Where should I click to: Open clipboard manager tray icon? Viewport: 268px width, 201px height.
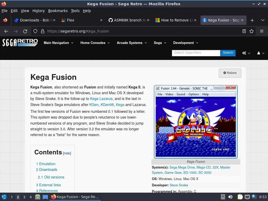click(240, 197)
